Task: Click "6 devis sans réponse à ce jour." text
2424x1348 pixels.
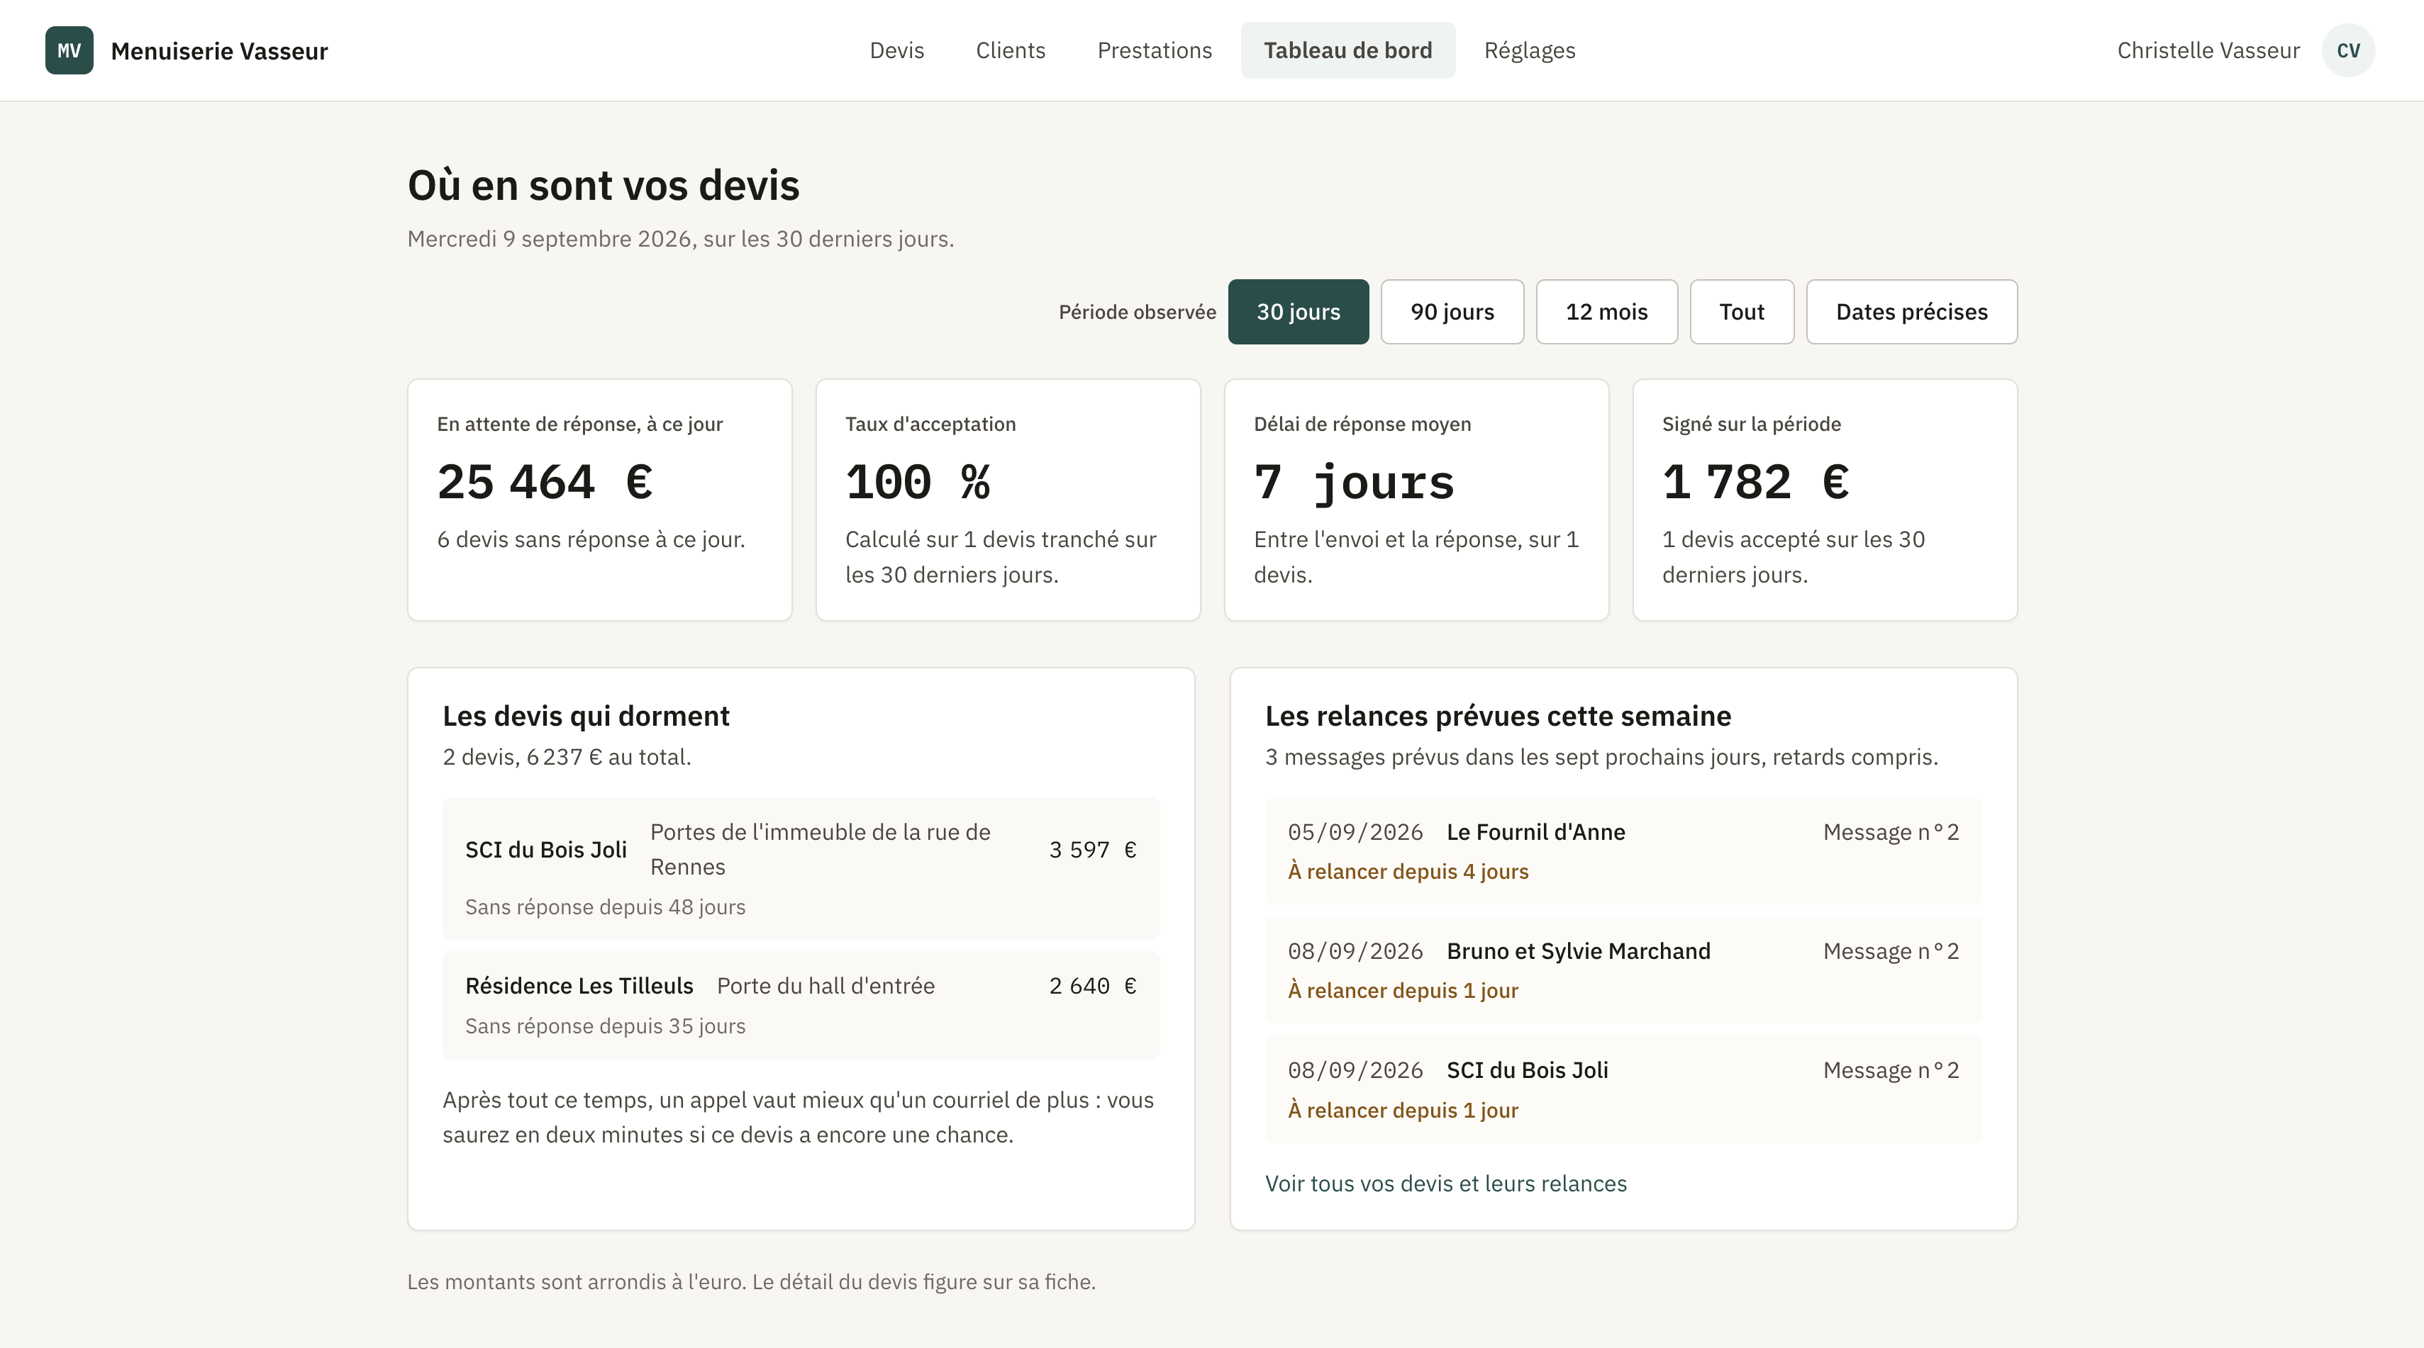Action: [x=591, y=539]
